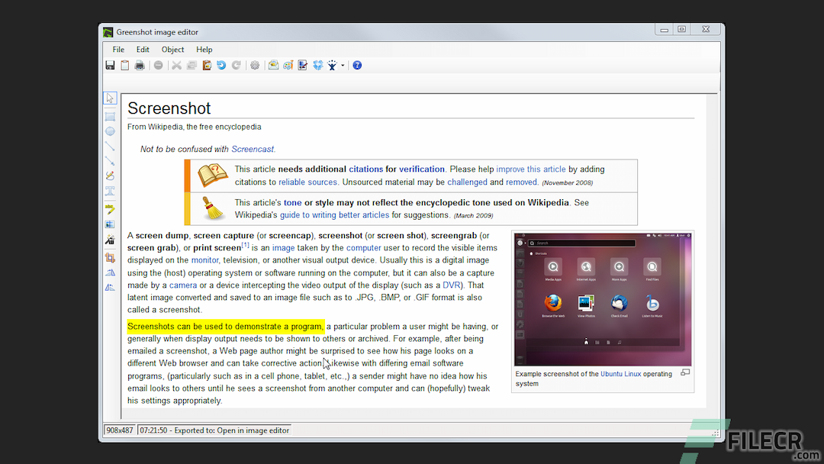This screenshot has height=464, width=824.
Task: Select the Draw ellipse tool
Action: coord(110,131)
